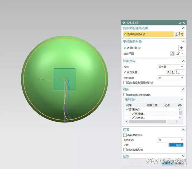Open the plane dialog icon beside 指定平面

tap(173, 53)
